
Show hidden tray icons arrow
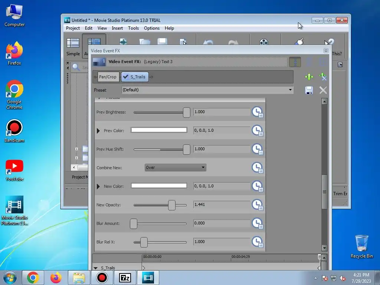(x=315, y=278)
